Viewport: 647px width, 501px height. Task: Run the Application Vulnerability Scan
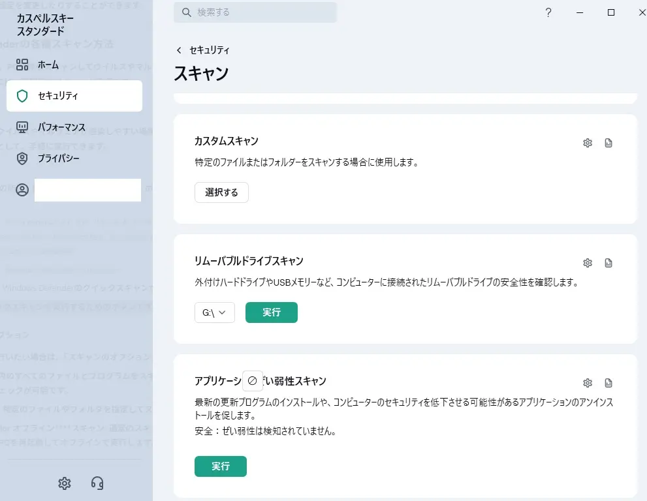pyautogui.click(x=221, y=466)
